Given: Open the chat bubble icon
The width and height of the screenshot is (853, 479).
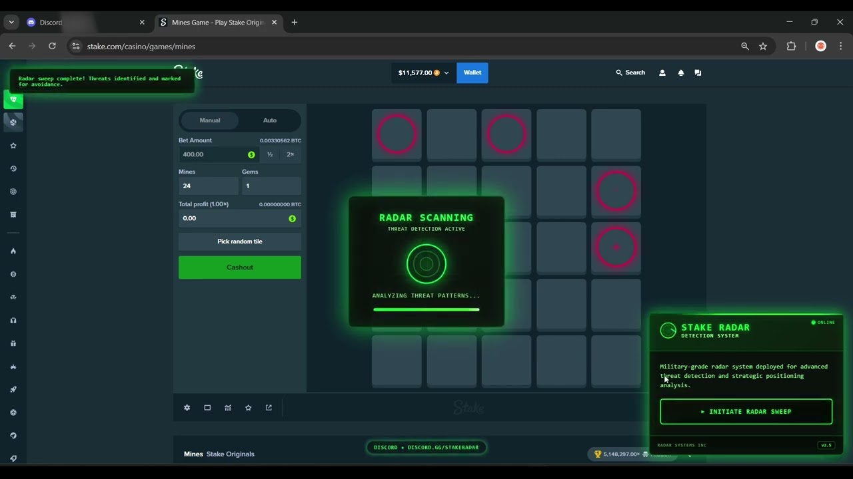Looking at the screenshot, I should pyautogui.click(x=698, y=73).
